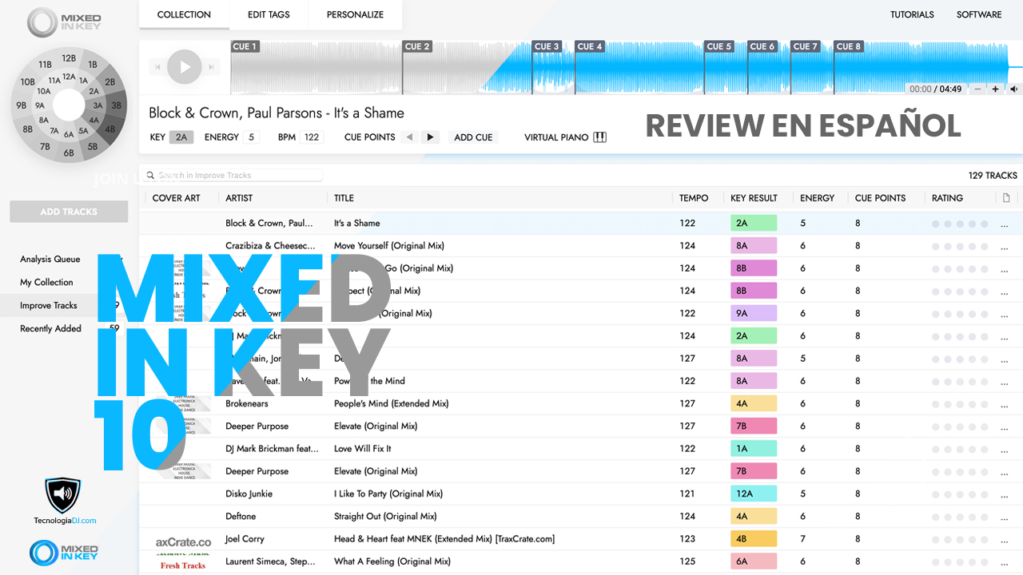Select 12B segment on Camelot wheel
The height and width of the screenshot is (575, 1023).
point(69,57)
